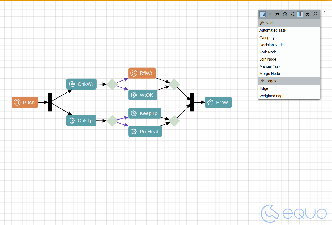Click the Equo logo
The image size is (332, 225).
(x=293, y=213)
